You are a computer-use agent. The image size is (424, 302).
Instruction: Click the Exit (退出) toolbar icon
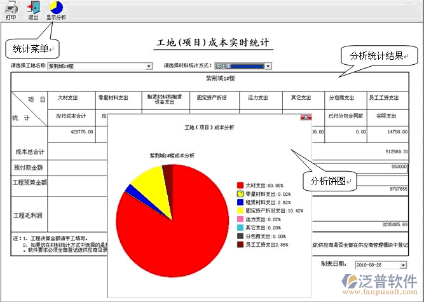pos(33,8)
